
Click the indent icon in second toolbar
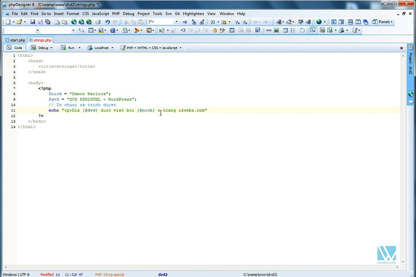pos(183,30)
